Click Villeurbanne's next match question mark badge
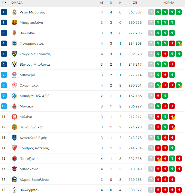Screen dimensions: 185x194 (x=151, y=190)
